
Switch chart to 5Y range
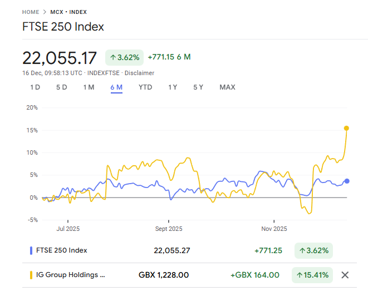point(198,87)
